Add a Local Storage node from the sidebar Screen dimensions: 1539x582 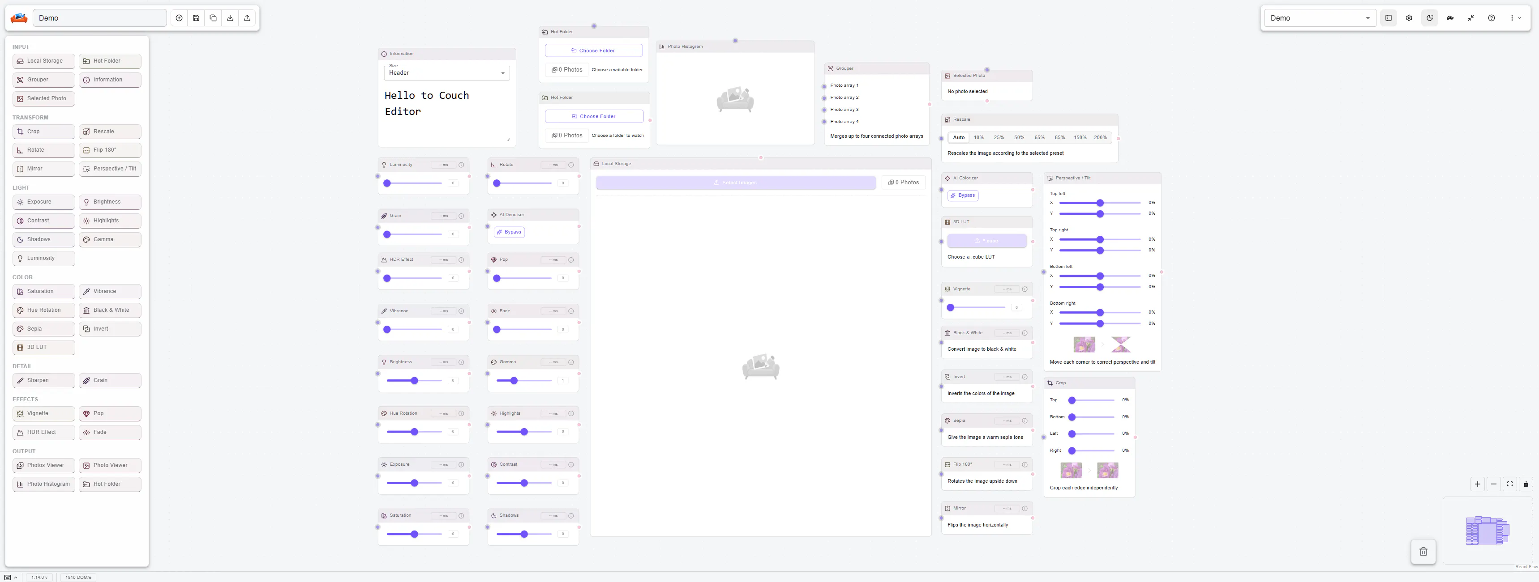tap(43, 61)
